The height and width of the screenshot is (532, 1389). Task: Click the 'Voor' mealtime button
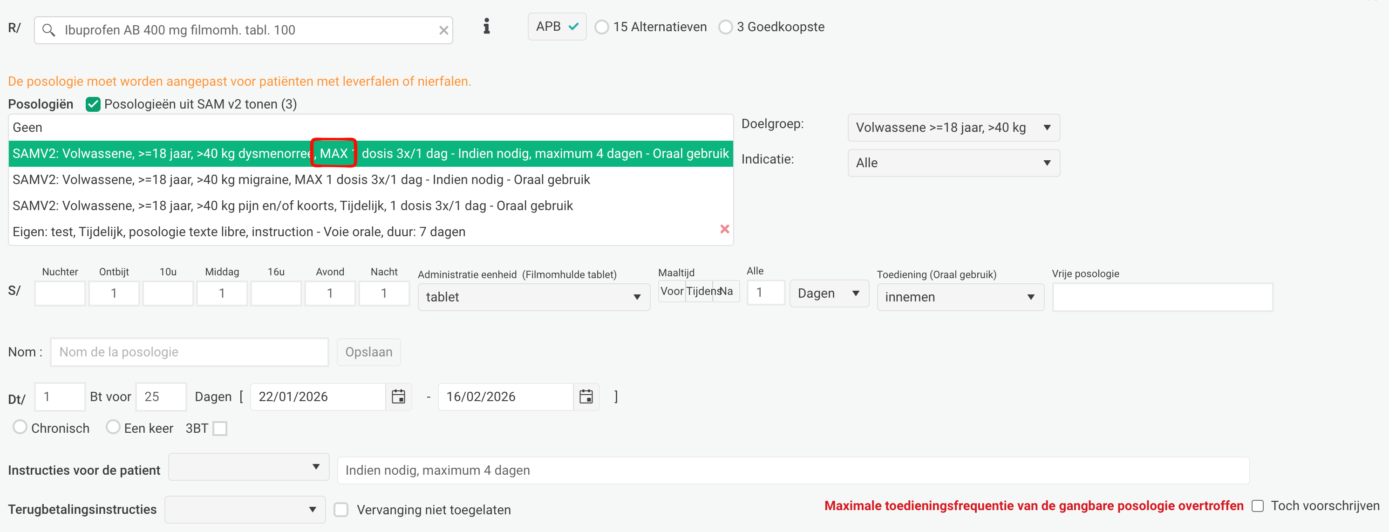(671, 292)
